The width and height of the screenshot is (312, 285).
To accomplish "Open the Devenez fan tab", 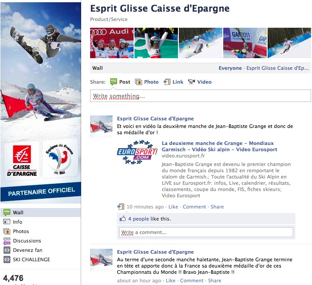I will pos(28,250).
